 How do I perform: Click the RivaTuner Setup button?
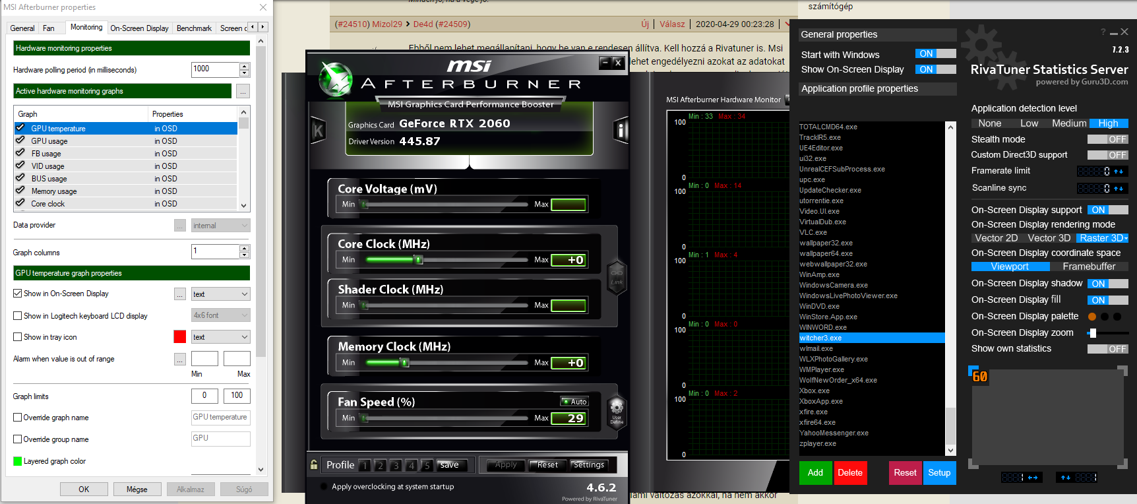(x=939, y=473)
